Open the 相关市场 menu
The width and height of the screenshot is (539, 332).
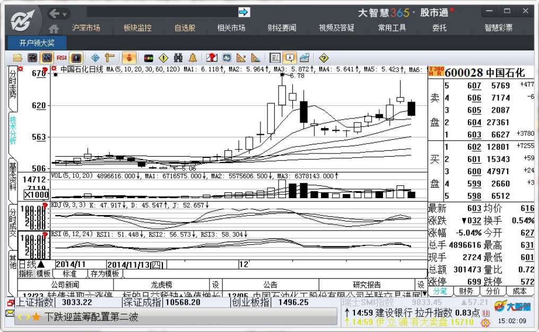231,28
